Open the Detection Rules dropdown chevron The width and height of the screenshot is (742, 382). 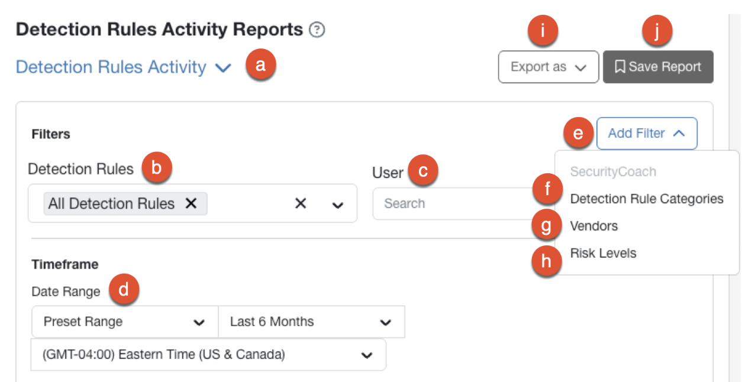click(x=337, y=204)
